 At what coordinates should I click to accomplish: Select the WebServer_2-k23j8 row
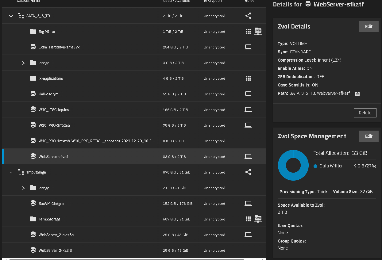pos(134,250)
